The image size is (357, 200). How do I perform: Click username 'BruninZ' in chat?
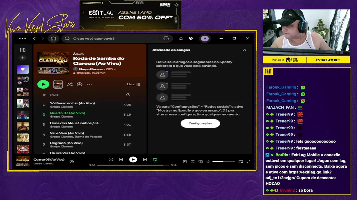[x=287, y=190]
